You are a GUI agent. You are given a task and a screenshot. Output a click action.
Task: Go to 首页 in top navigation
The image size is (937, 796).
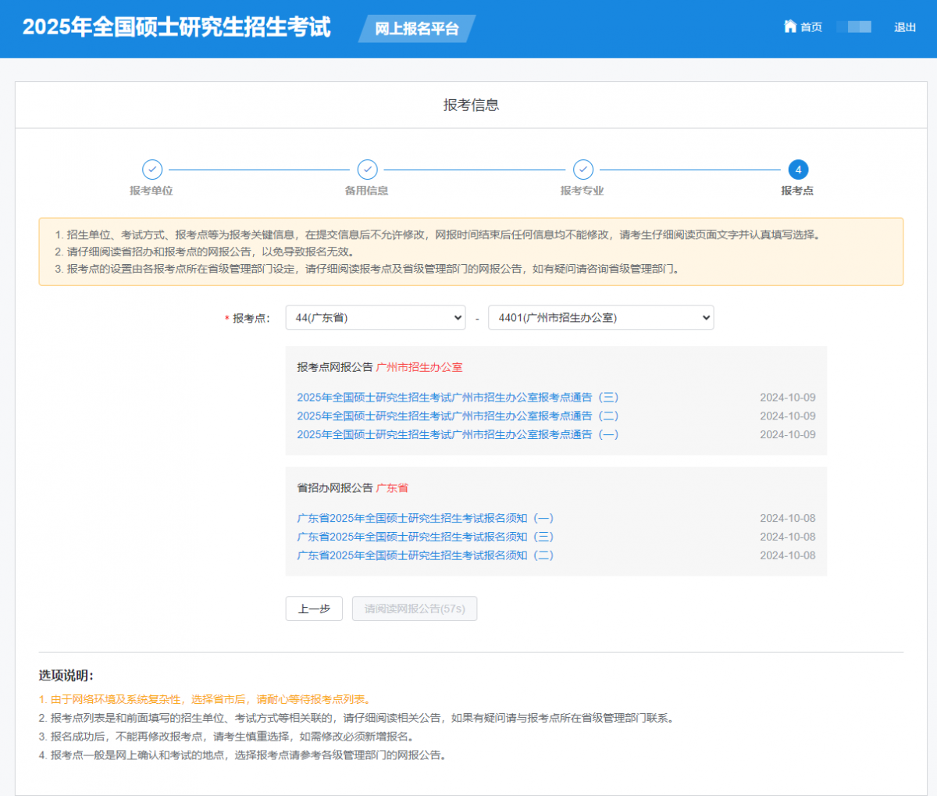click(x=811, y=27)
